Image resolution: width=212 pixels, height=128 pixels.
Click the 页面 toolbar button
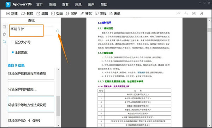57,14
